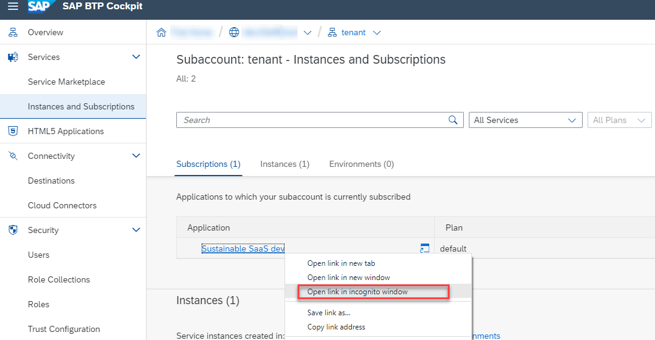
Task: Click the tenant subaccount icon in breadcrumb
Action: 332,32
